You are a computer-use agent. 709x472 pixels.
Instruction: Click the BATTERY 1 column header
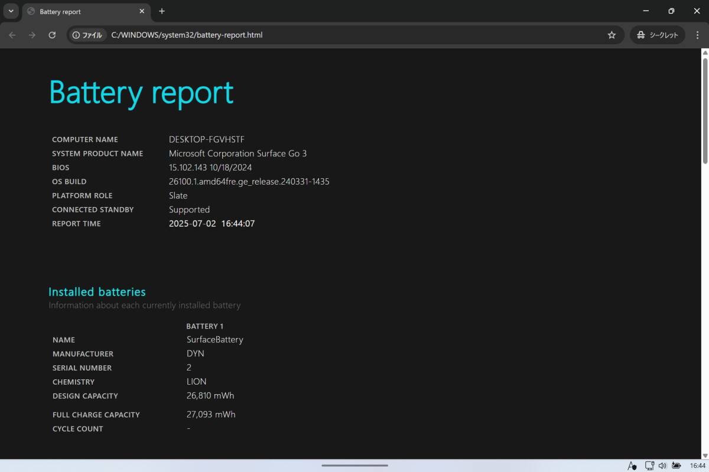coord(204,326)
